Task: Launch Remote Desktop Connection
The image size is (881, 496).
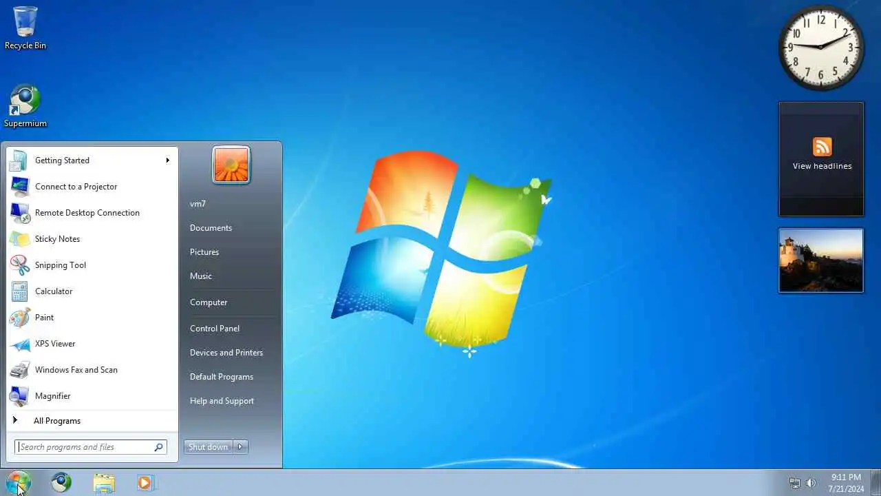Action: click(x=92, y=213)
